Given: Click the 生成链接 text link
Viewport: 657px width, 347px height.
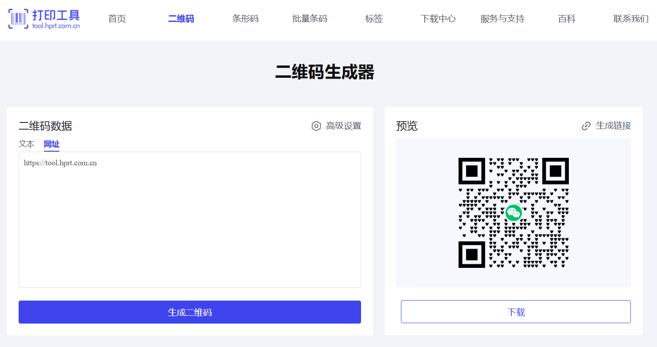Looking at the screenshot, I should [614, 126].
